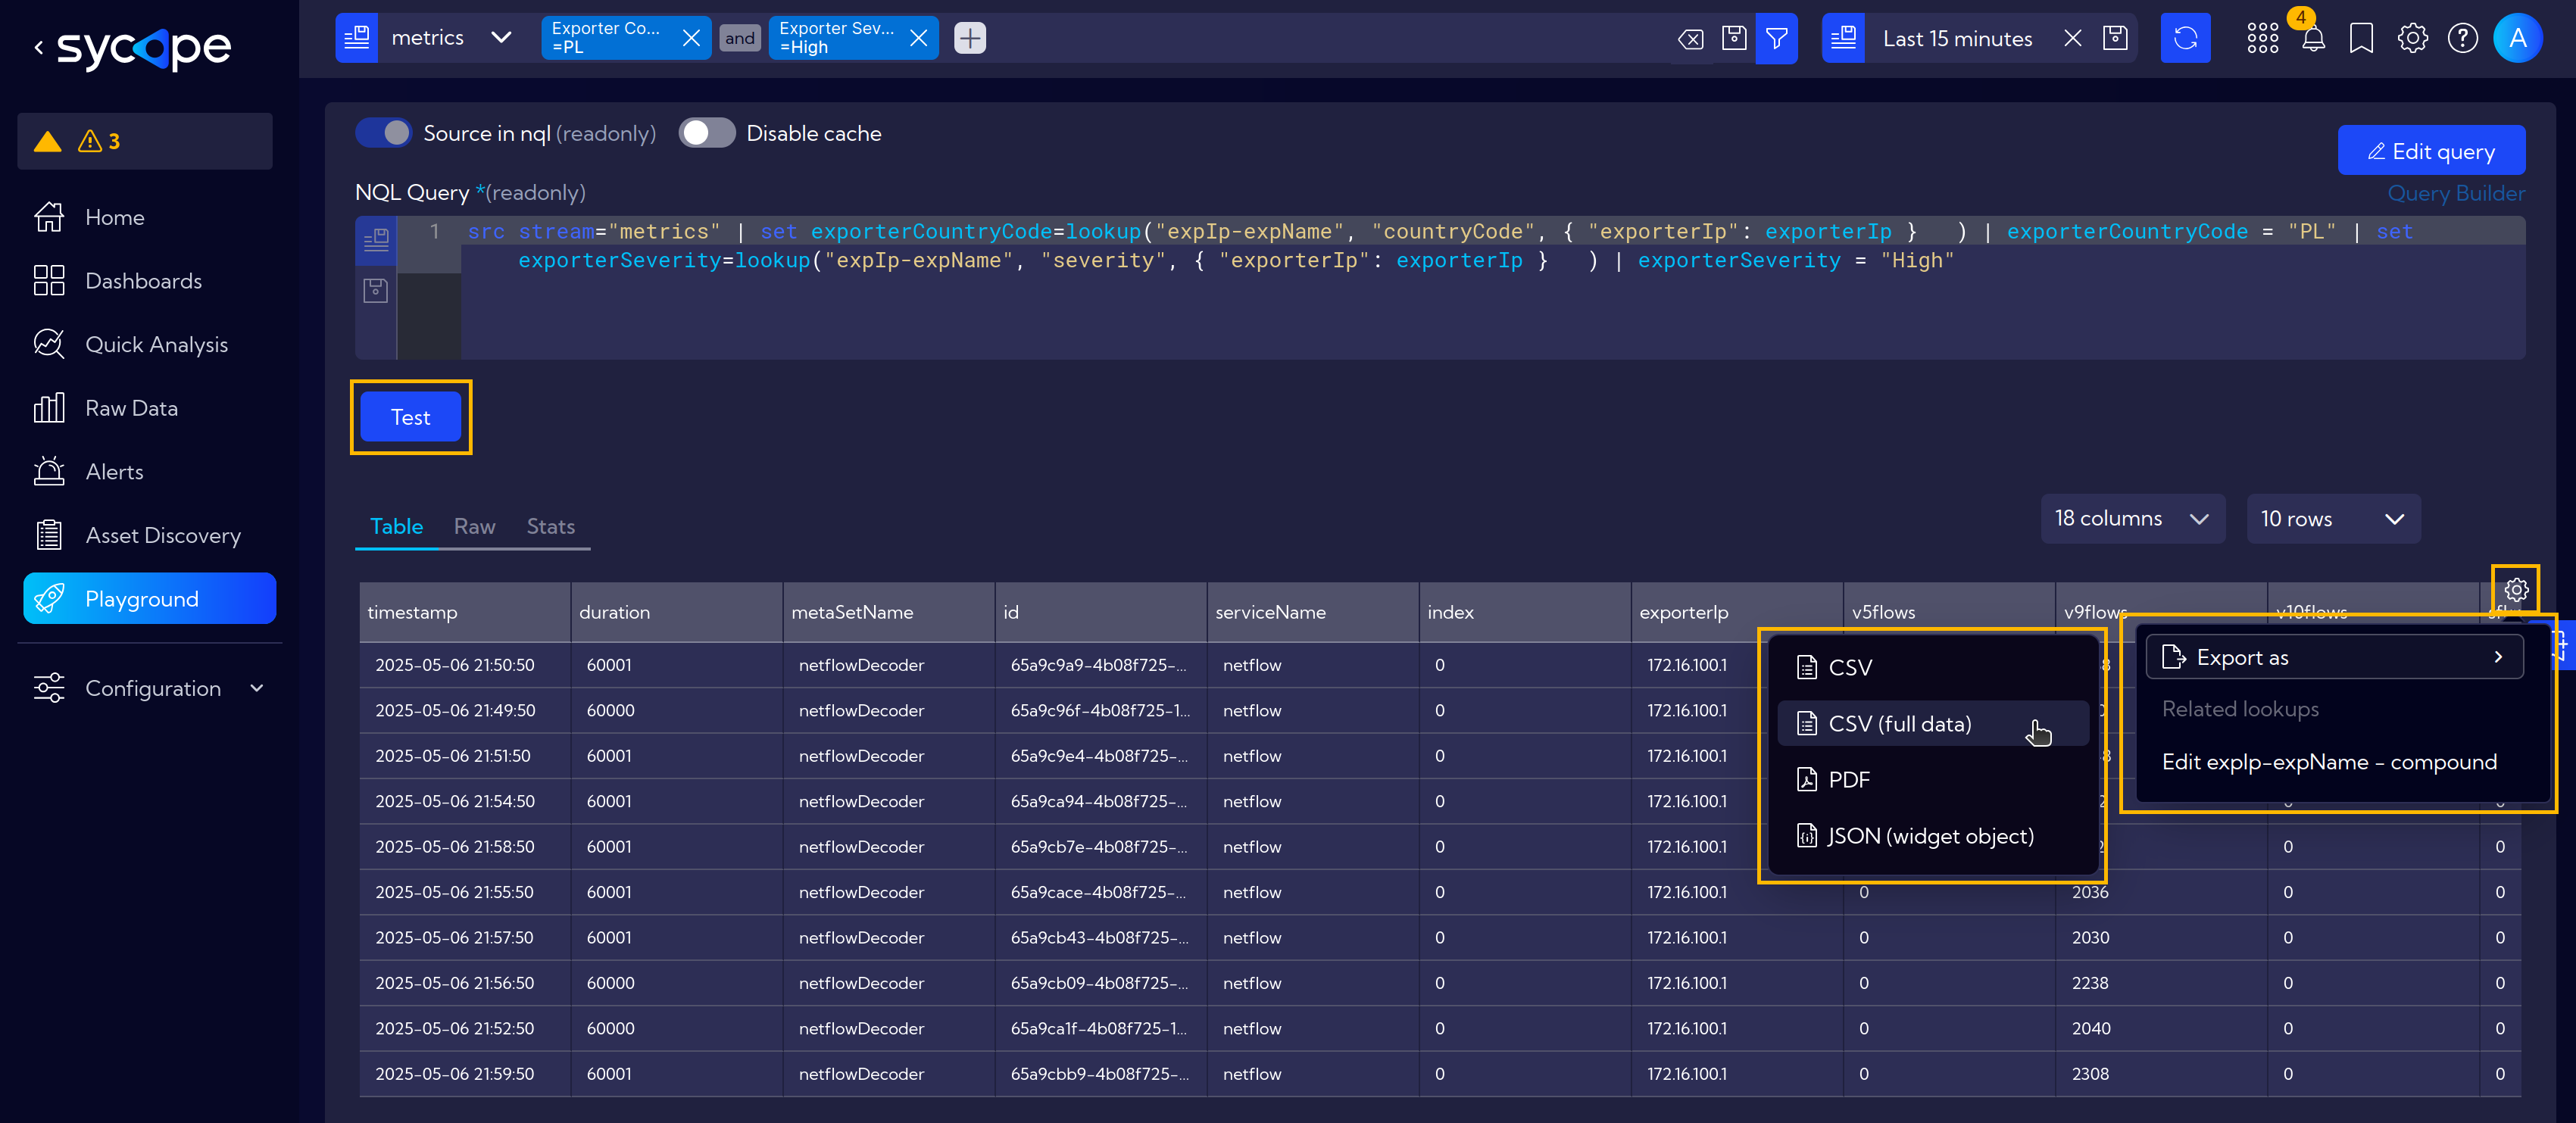Click the serviceName column header
The width and height of the screenshot is (2576, 1123).
(x=1312, y=612)
